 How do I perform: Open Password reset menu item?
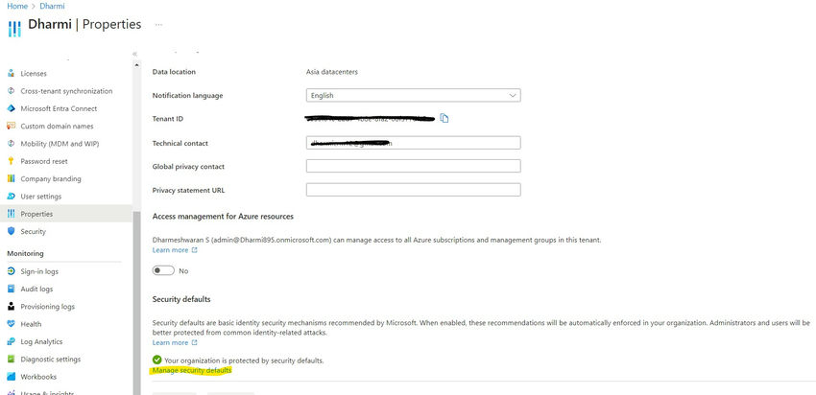click(x=44, y=162)
